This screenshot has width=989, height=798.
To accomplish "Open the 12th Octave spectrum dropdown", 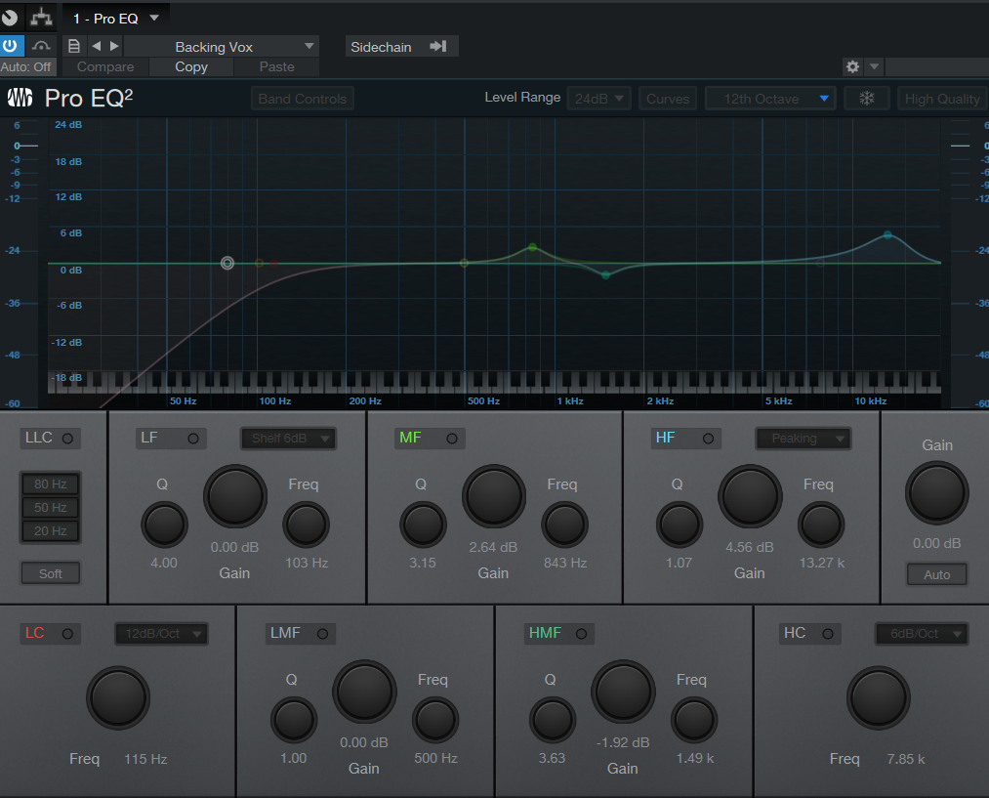I will pyautogui.click(x=770, y=99).
